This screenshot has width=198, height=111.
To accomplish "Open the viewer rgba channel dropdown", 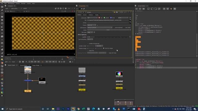I will tap(7, 8).
